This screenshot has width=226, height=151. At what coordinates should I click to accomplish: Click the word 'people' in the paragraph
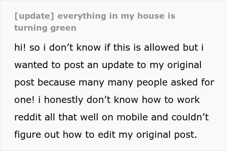point(152,83)
